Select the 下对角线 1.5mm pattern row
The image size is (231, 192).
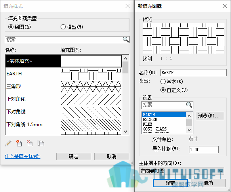click(63, 125)
